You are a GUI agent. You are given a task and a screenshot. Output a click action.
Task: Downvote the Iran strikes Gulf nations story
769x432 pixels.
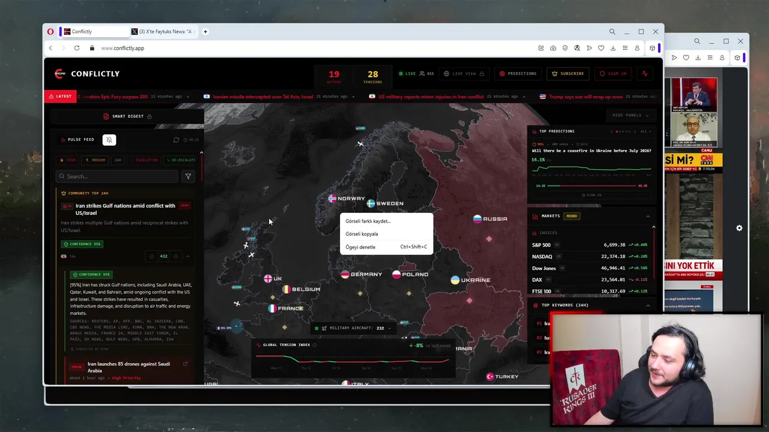pos(175,256)
